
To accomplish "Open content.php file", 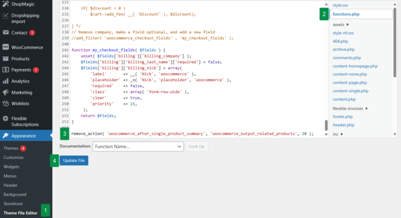I will (344, 99).
